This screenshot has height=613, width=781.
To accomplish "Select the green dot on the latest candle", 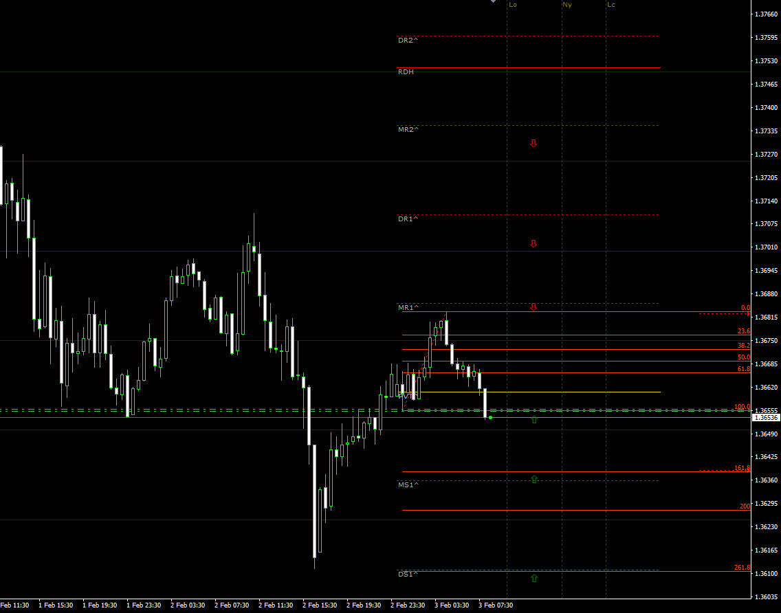I will point(489,418).
